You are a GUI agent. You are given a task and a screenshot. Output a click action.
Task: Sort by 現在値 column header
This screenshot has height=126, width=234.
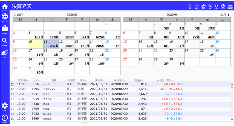[x=139, y=80]
